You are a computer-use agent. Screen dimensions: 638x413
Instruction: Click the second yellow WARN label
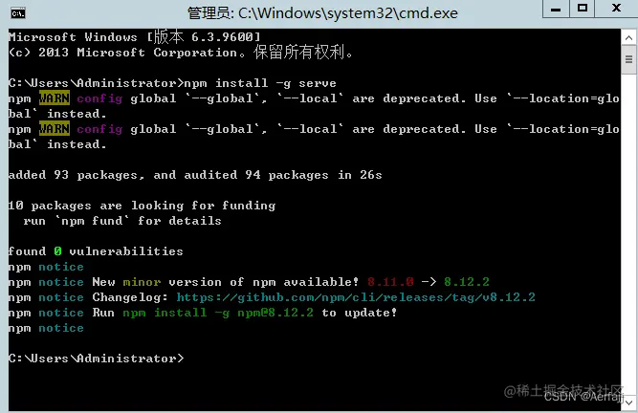pos(55,129)
